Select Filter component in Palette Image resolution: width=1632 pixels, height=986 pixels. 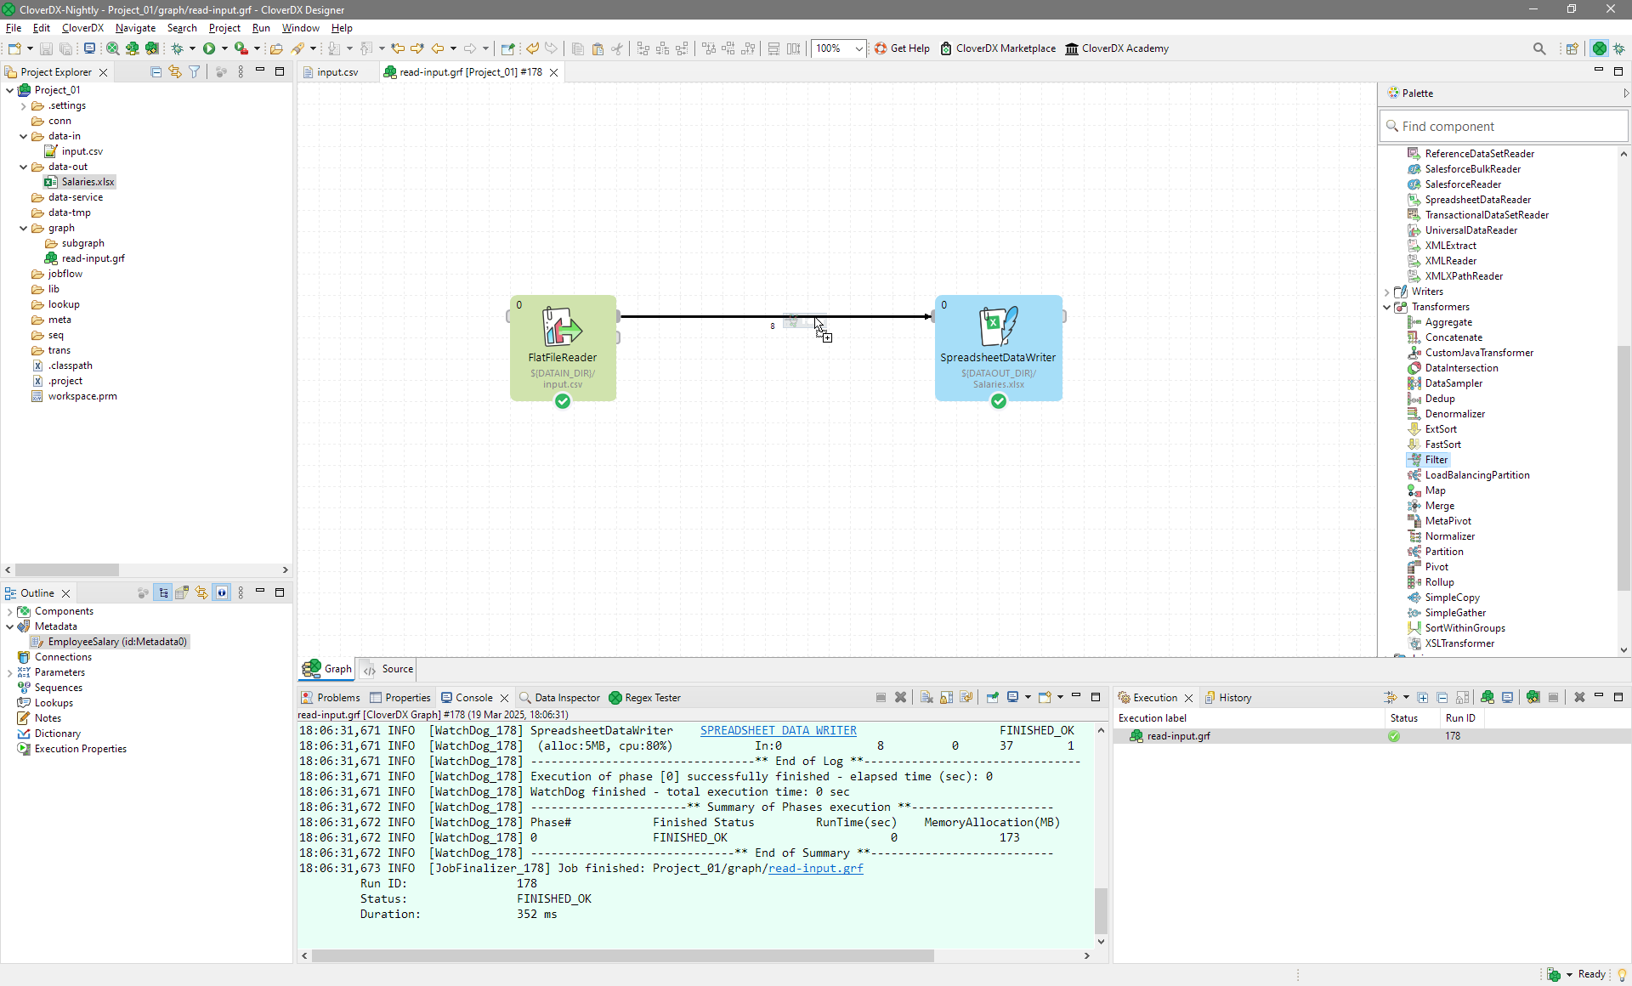[x=1436, y=460]
